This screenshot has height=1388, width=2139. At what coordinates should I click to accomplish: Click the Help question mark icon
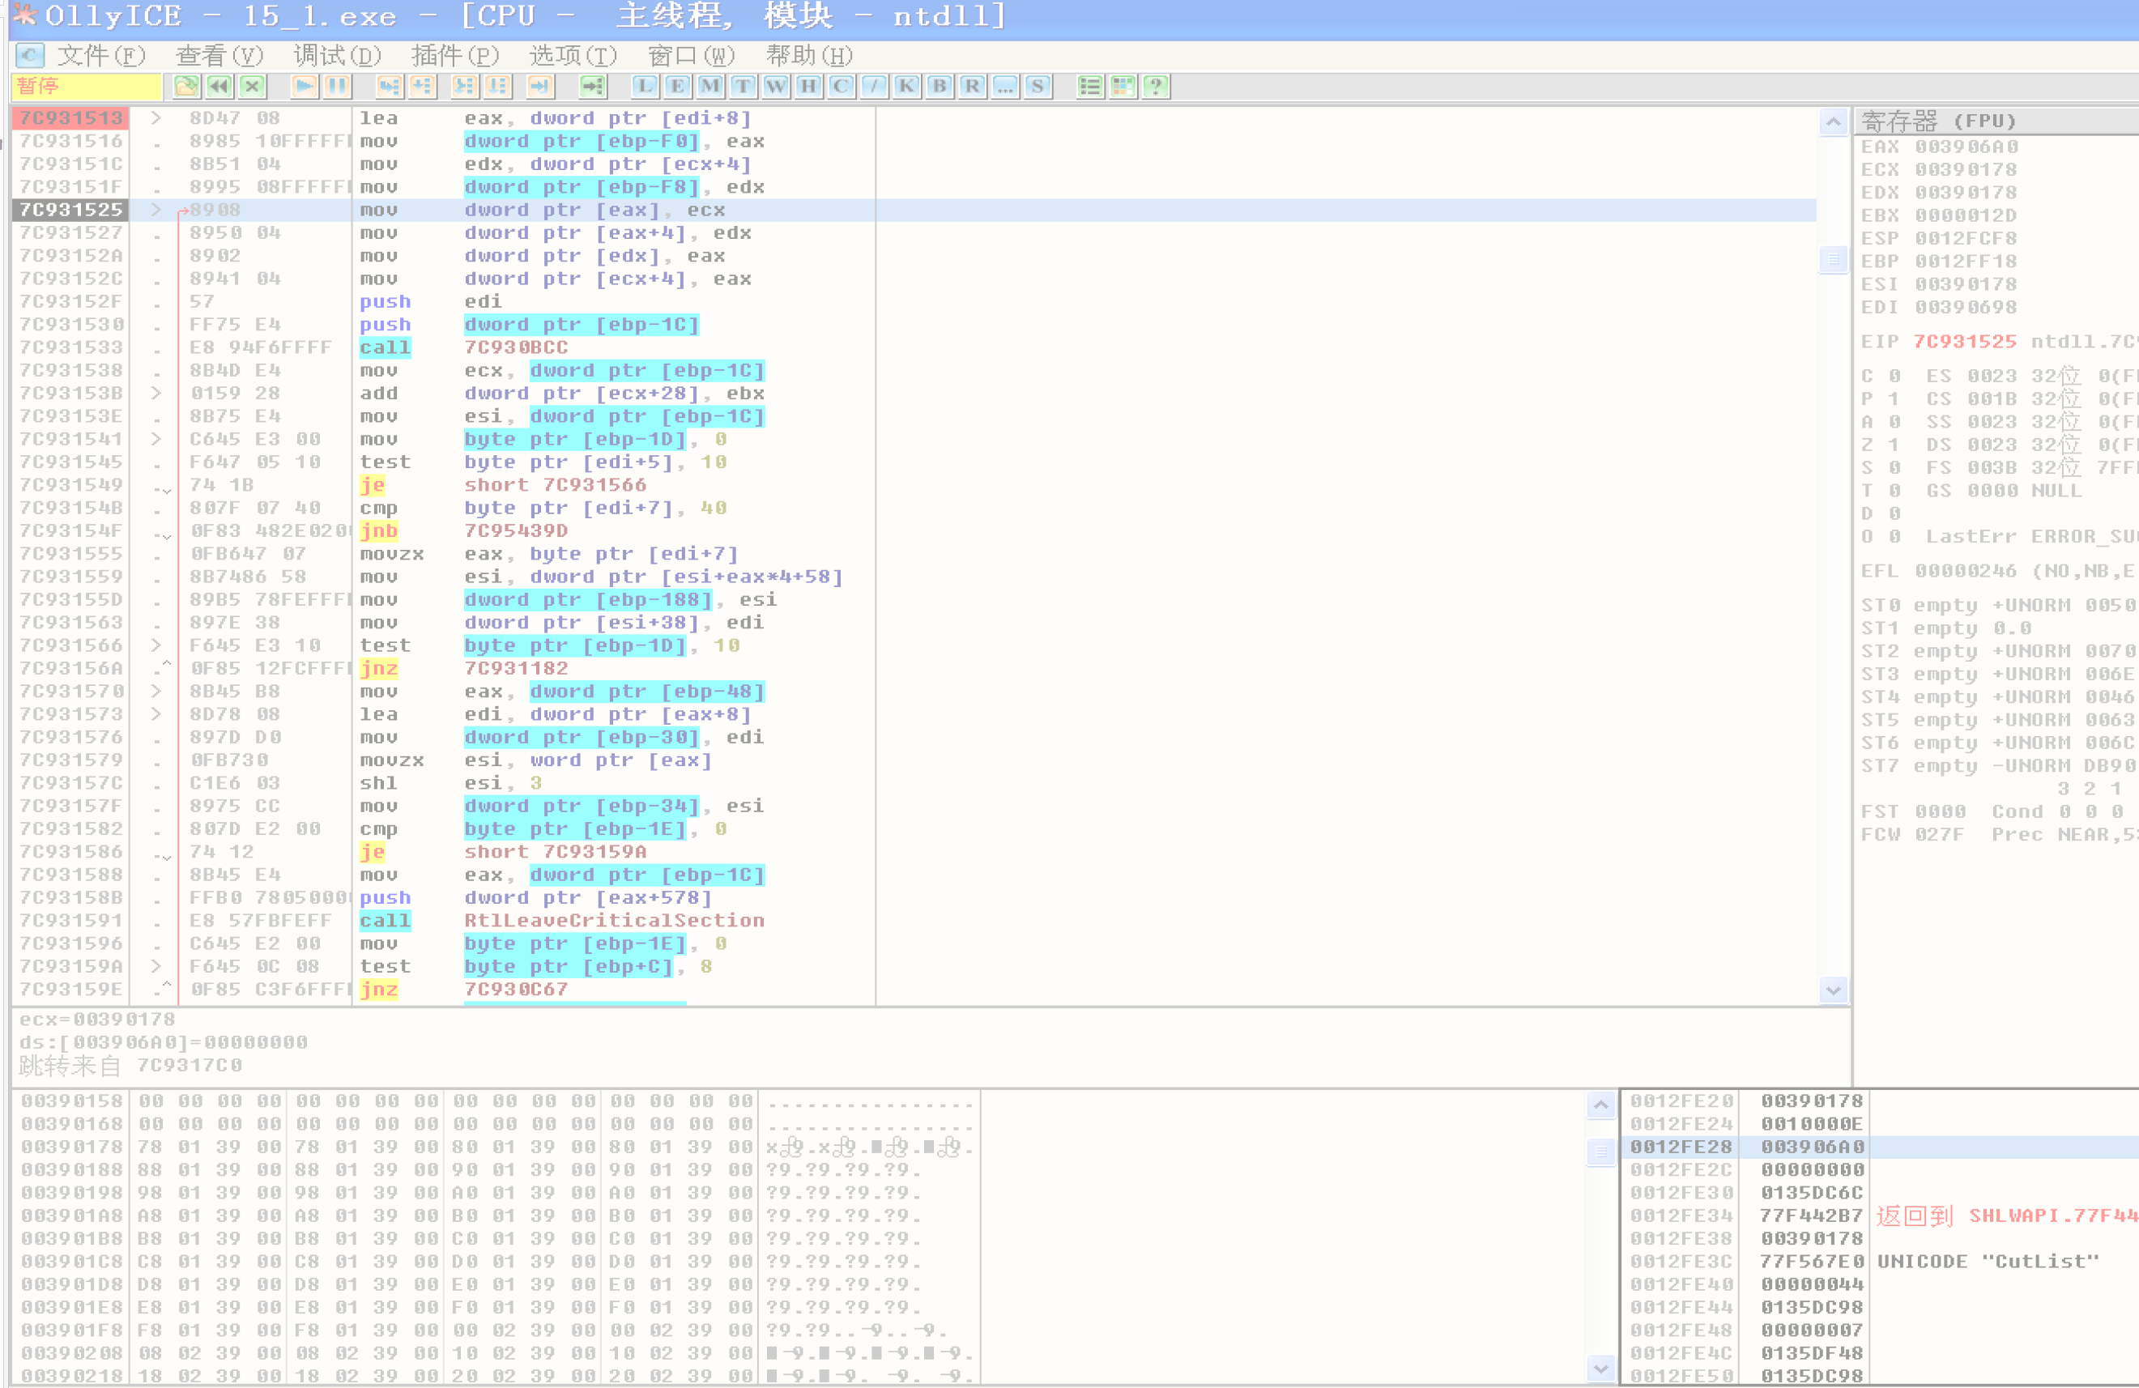pyautogui.click(x=1156, y=87)
